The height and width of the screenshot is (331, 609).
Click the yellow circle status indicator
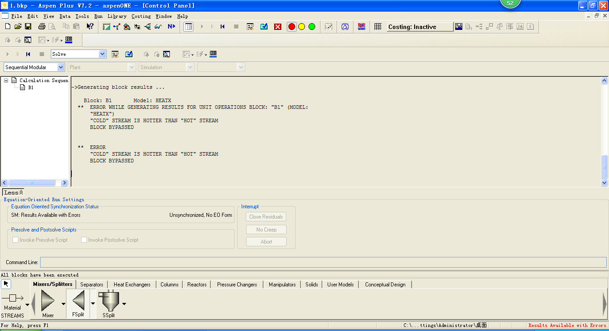[302, 27]
